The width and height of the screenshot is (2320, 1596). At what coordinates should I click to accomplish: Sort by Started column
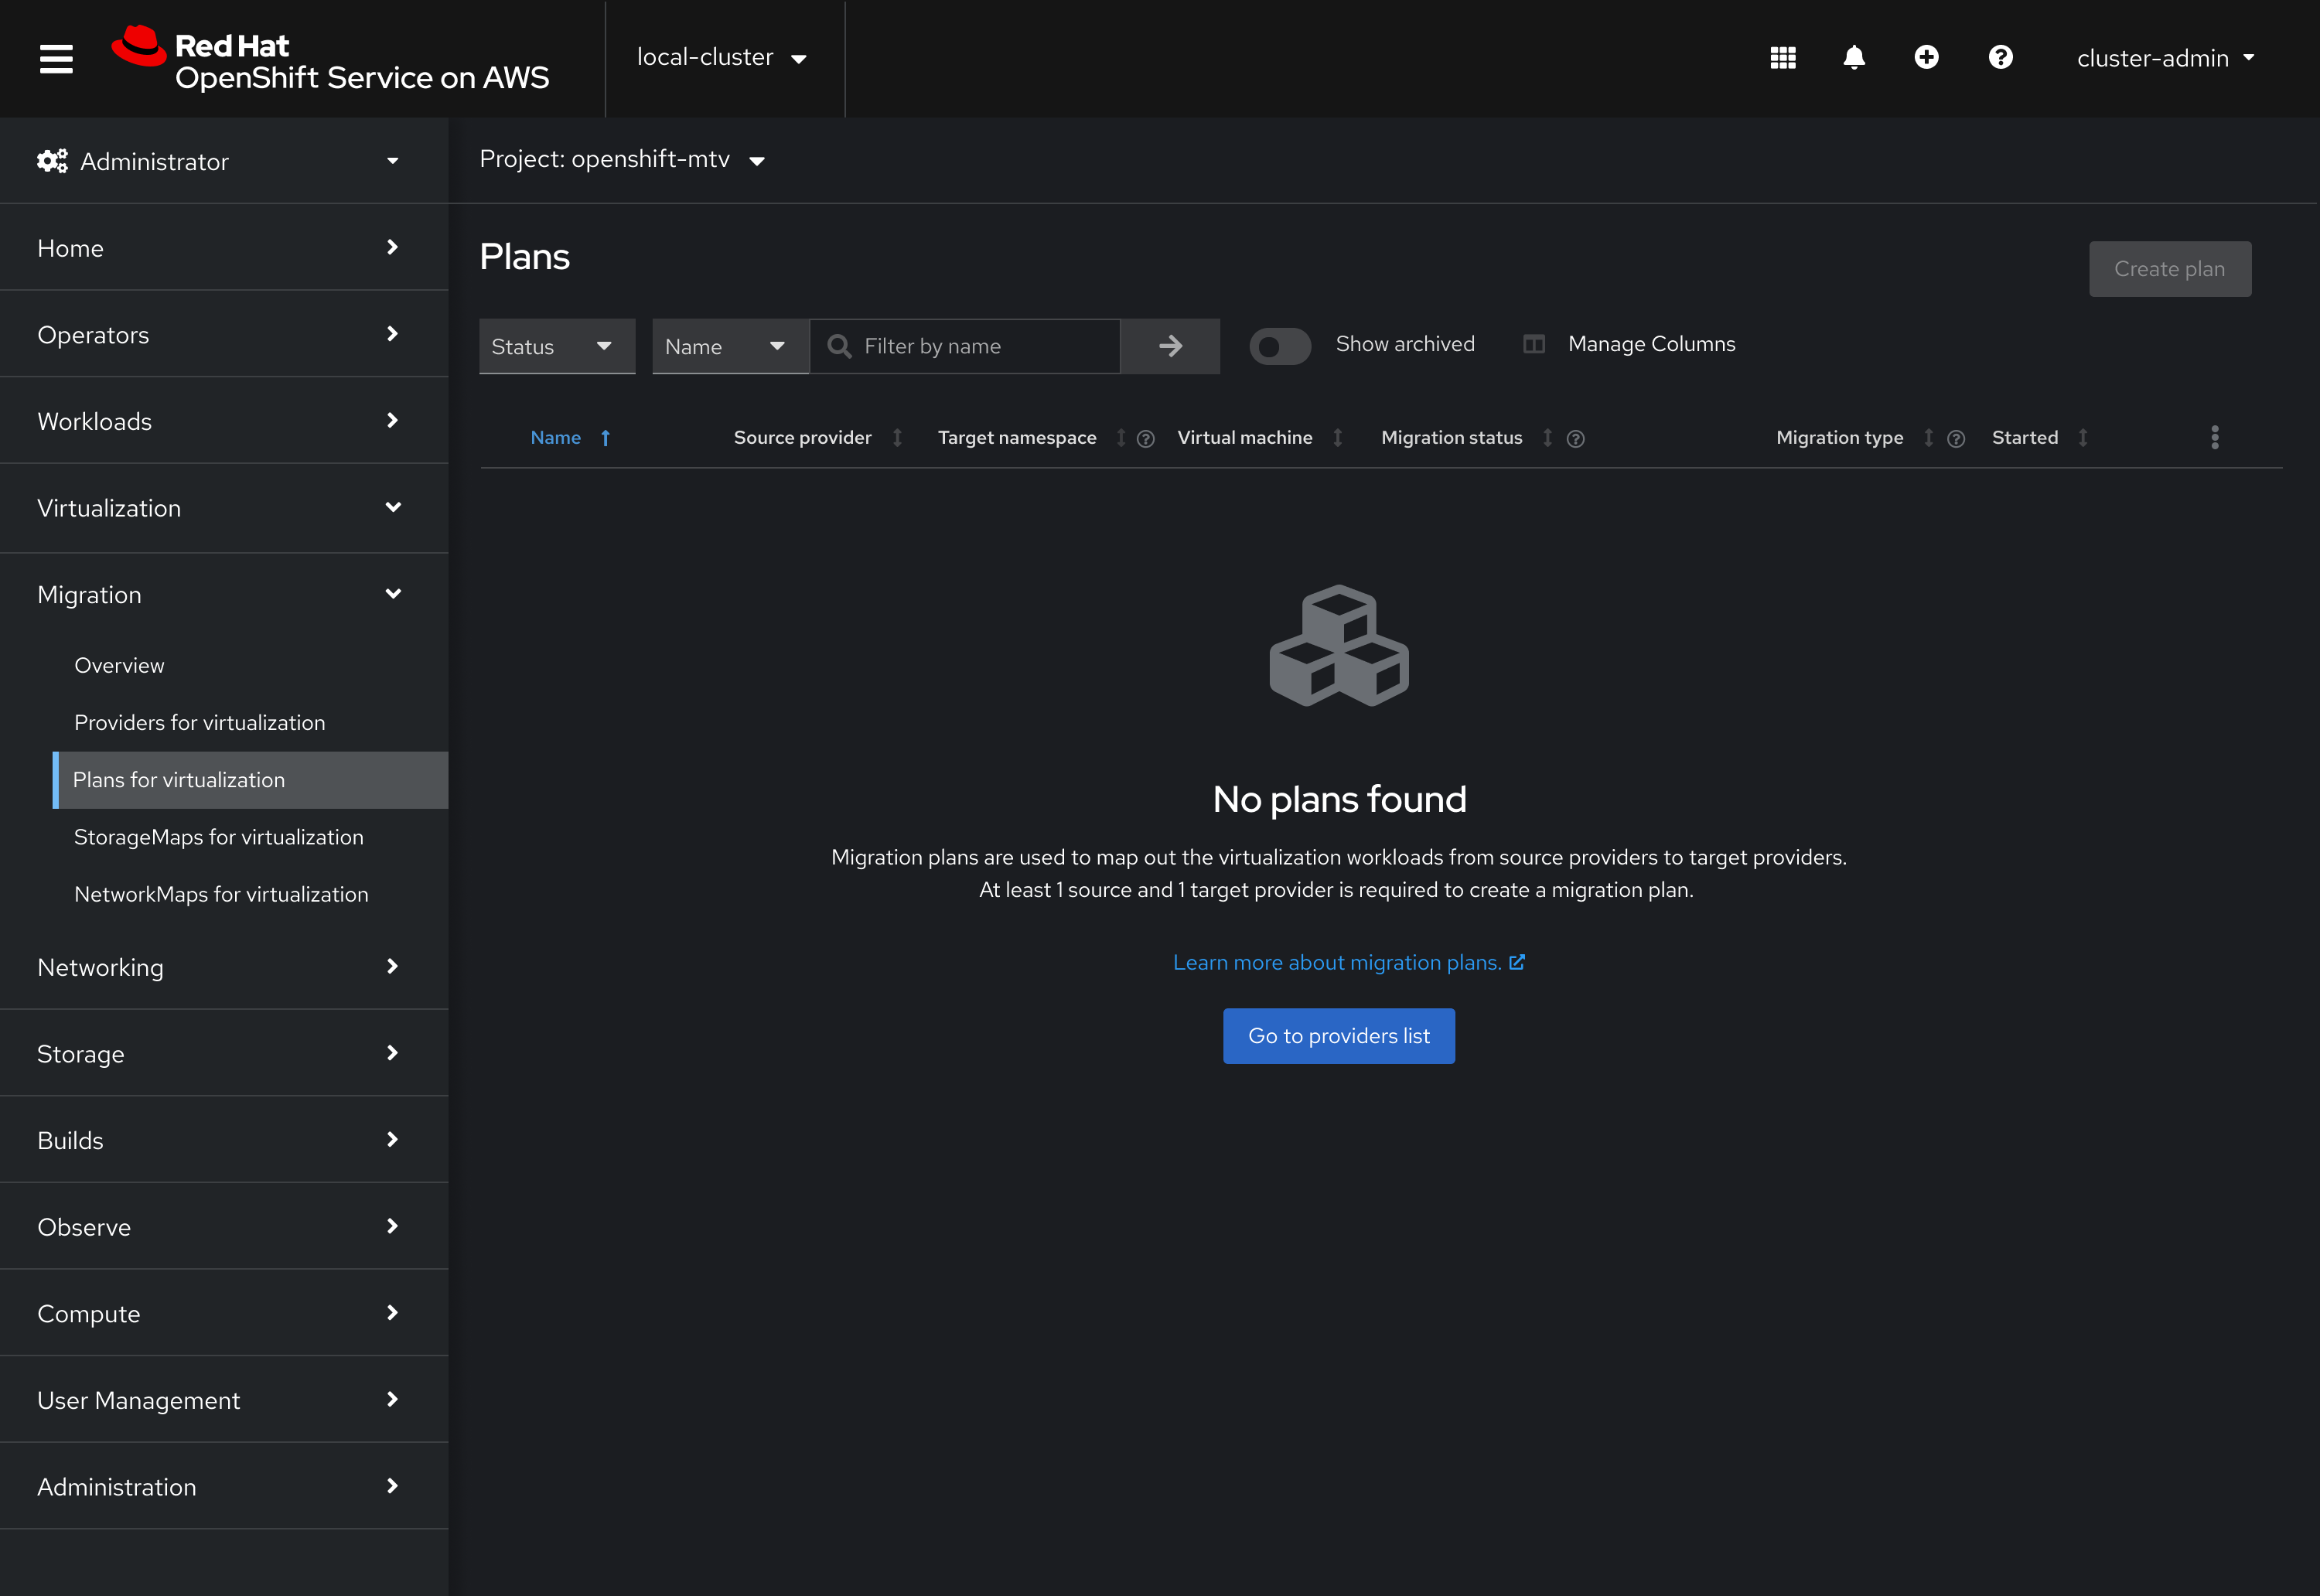2025,437
